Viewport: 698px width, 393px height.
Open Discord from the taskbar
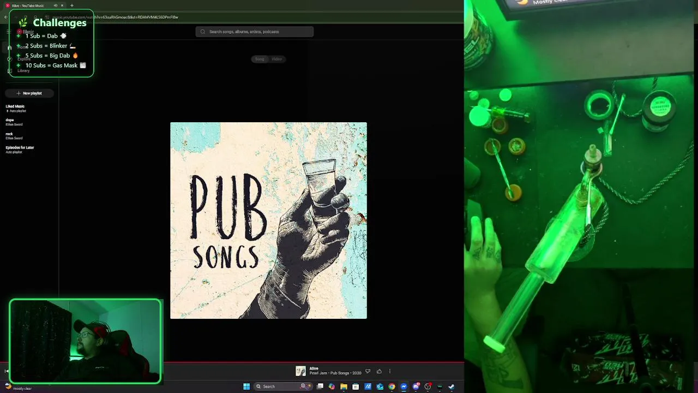pyautogui.click(x=416, y=386)
